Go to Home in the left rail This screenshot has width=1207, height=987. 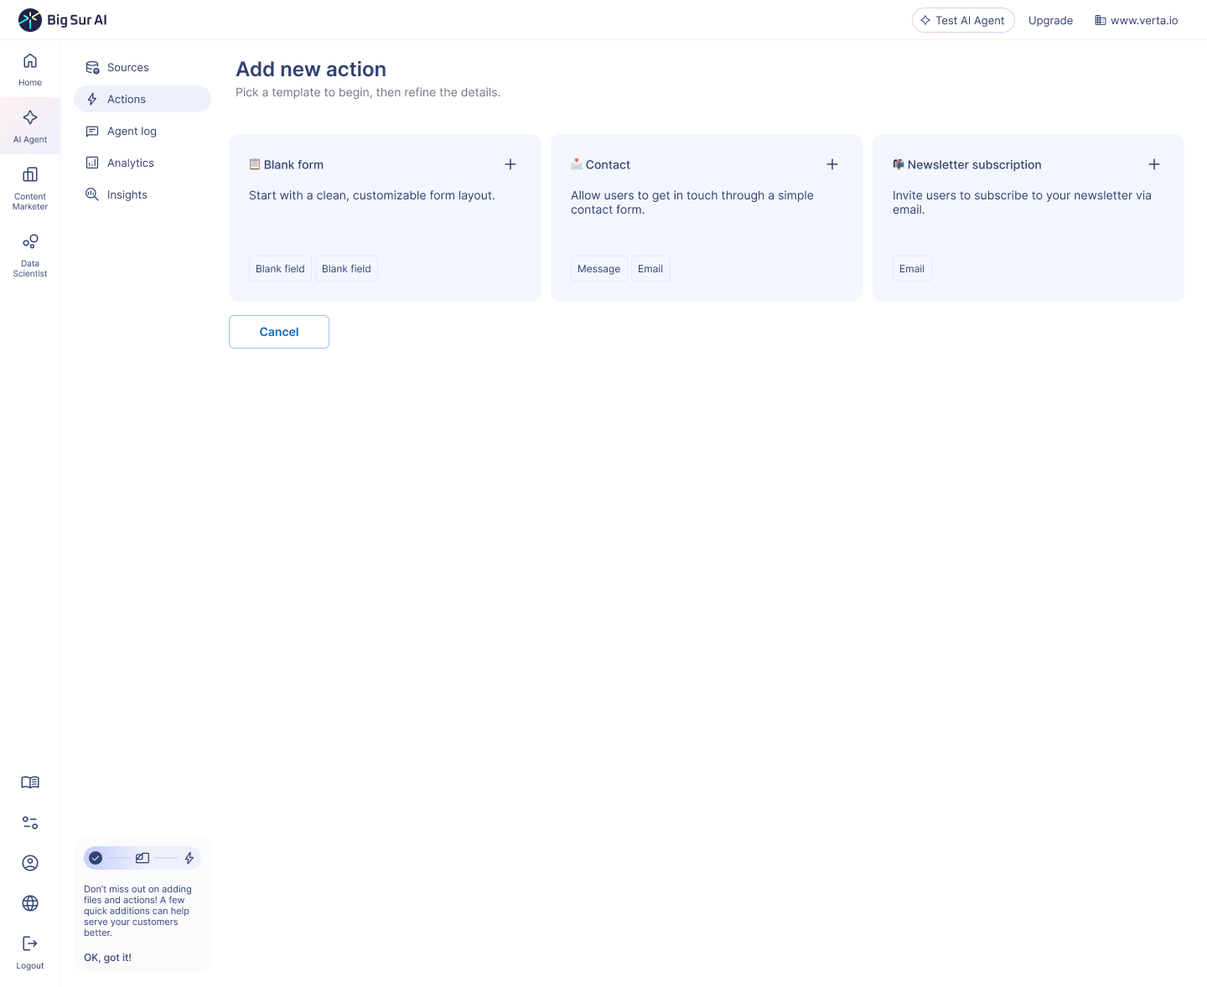pyautogui.click(x=30, y=69)
